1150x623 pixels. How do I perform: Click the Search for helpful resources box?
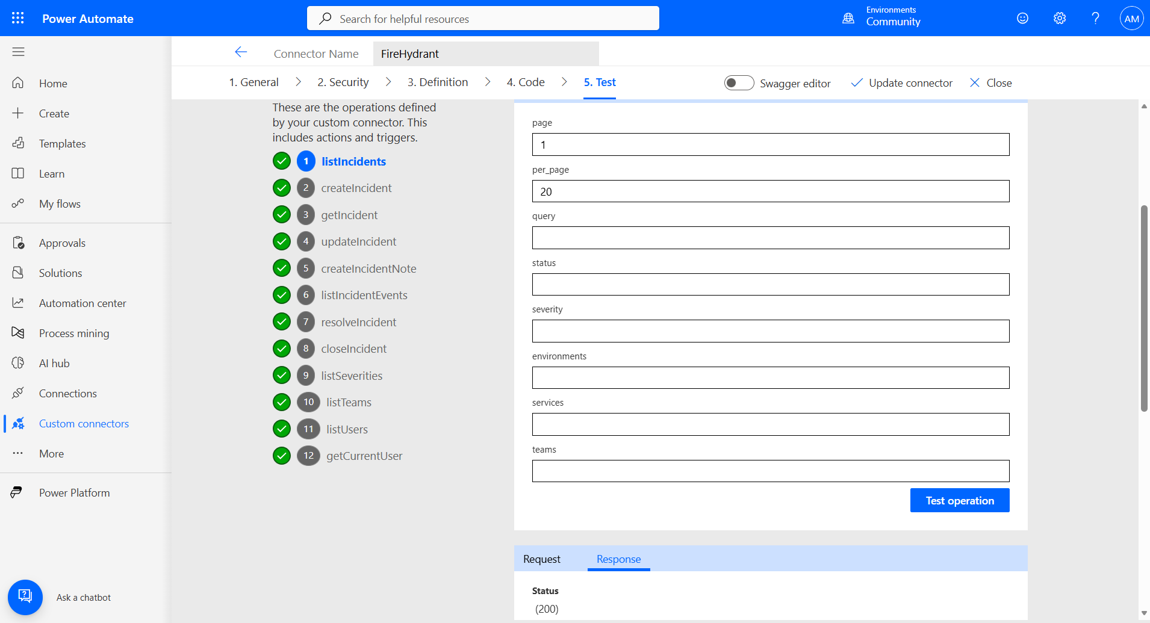483,18
